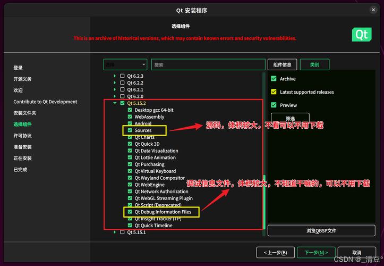Select the Qt 5.15.2 row label
Screen dimensions: 384x266
point(136,103)
